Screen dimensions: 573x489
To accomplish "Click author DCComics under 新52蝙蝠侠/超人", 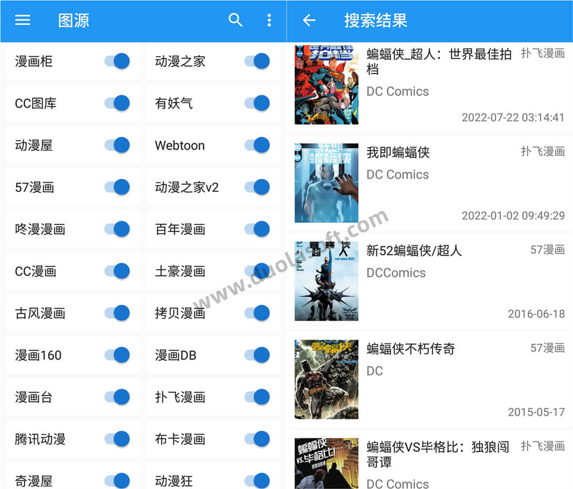I will point(396,273).
